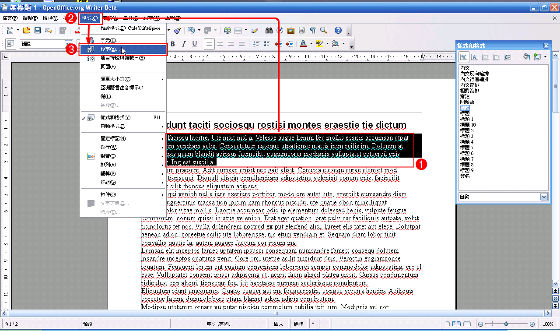
Task: Set Align Right paragraph alignment
Action: pos(231,44)
